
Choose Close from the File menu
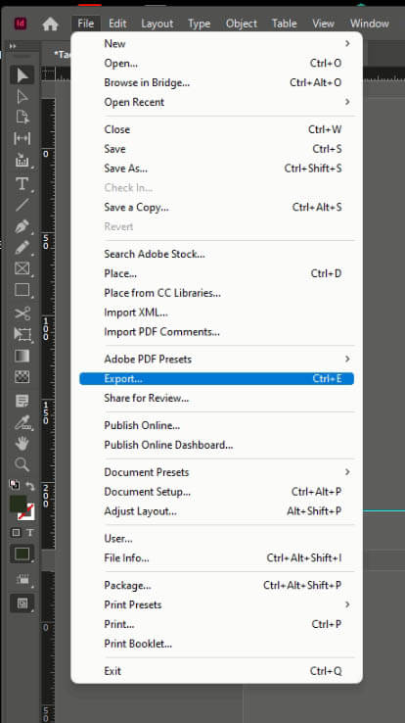[x=217, y=129]
